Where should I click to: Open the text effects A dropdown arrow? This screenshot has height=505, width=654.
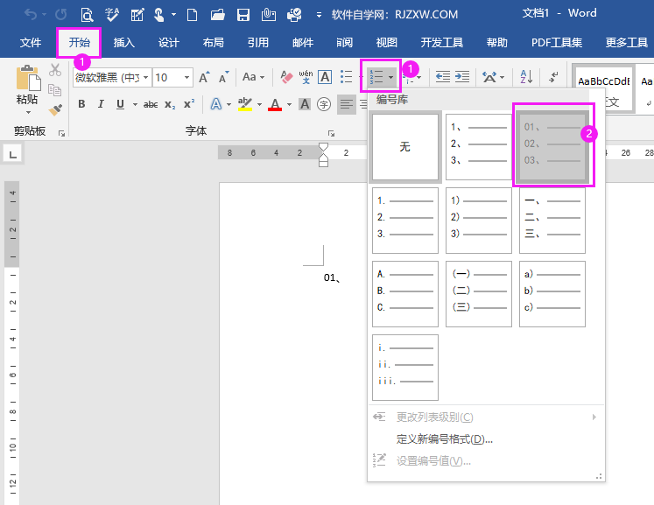click(229, 104)
